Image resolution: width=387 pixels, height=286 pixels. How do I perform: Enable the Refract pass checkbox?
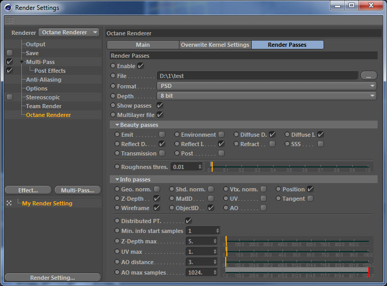coord(272,144)
